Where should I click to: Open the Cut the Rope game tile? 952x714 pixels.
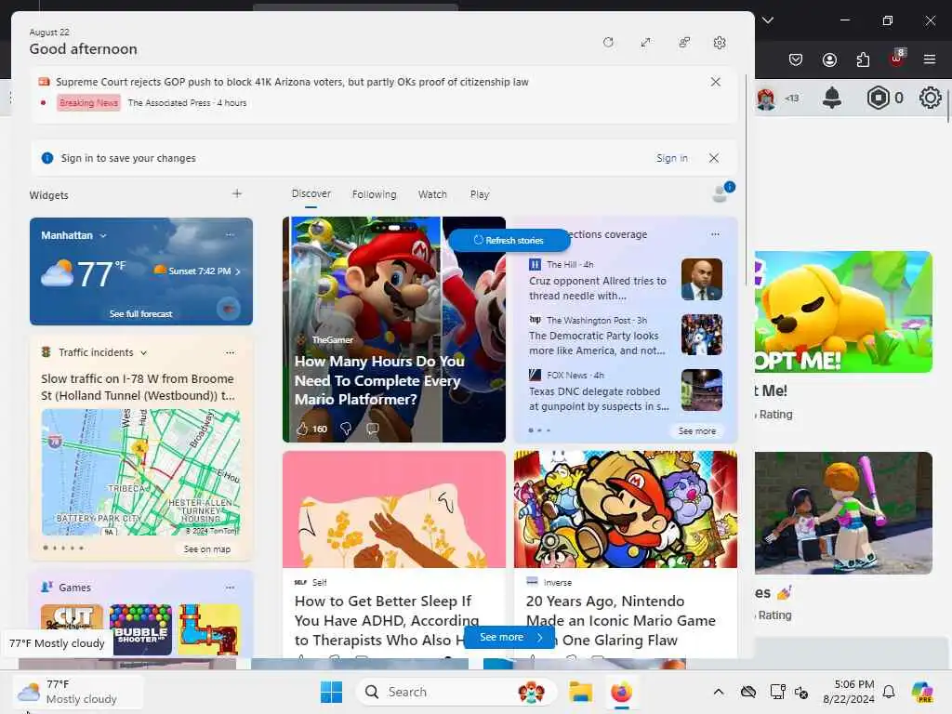click(x=72, y=629)
